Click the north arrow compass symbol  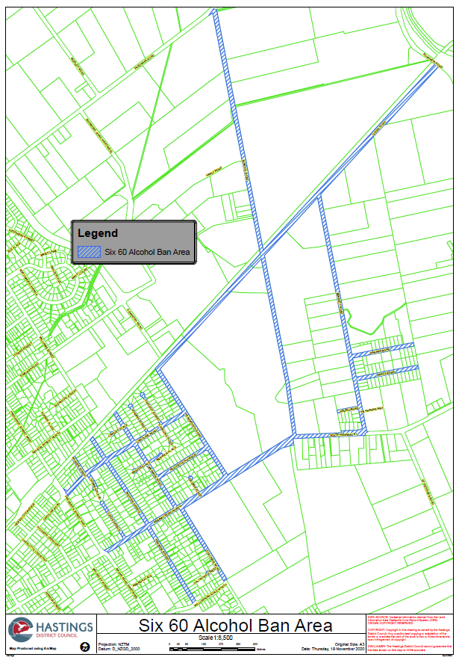pyautogui.click(x=85, y=646)
